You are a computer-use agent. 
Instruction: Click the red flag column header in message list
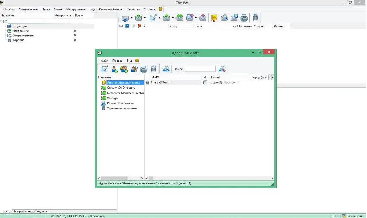[x=140, y=26]
